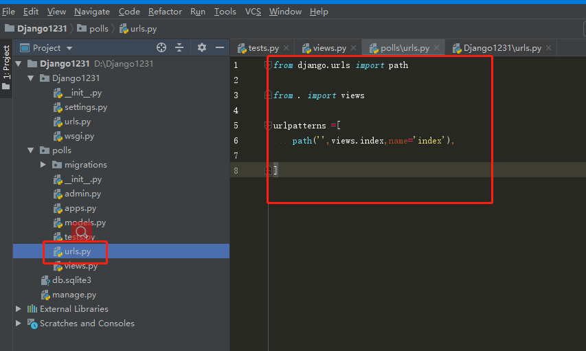Click fold marker beside urlpatterns line

click(269, 126)
